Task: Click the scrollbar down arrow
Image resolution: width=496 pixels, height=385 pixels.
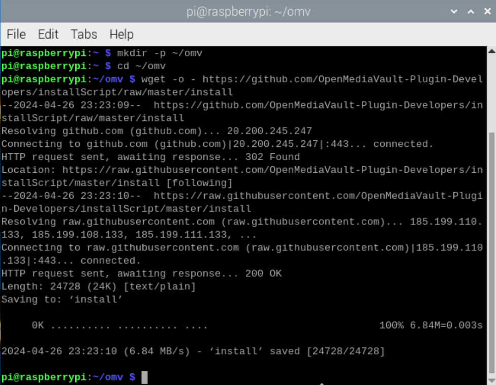Action: tap(491, 380)
